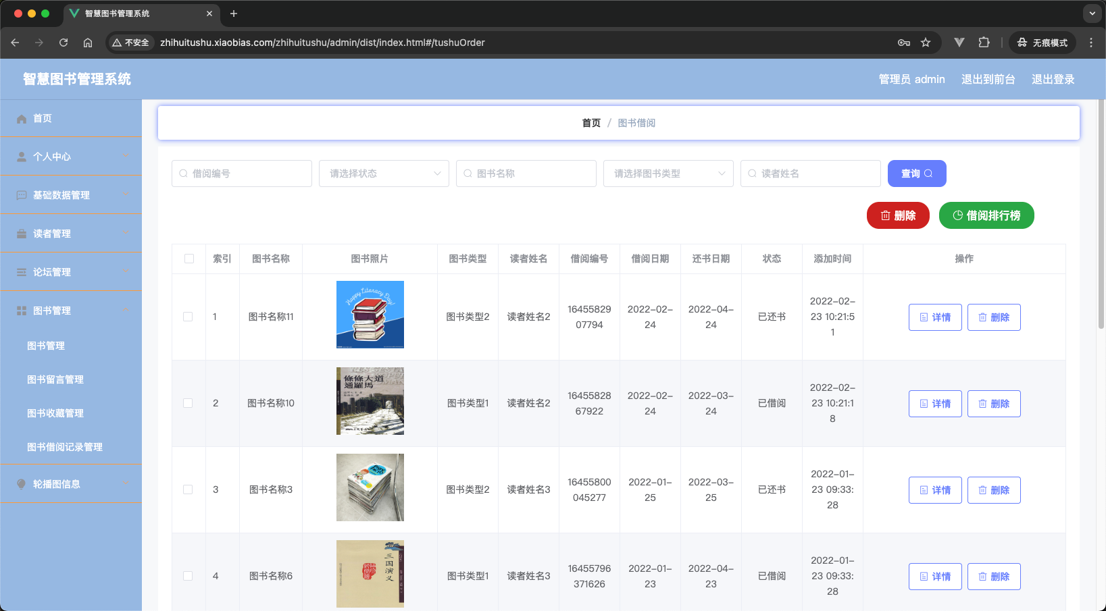Click the red 删除 bulk delete button
Screen dimensions: 1106x611
[898, 215]
